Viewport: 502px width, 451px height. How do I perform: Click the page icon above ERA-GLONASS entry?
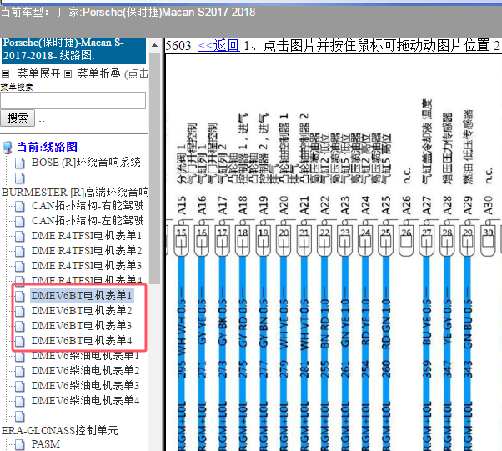pos(20,417)
